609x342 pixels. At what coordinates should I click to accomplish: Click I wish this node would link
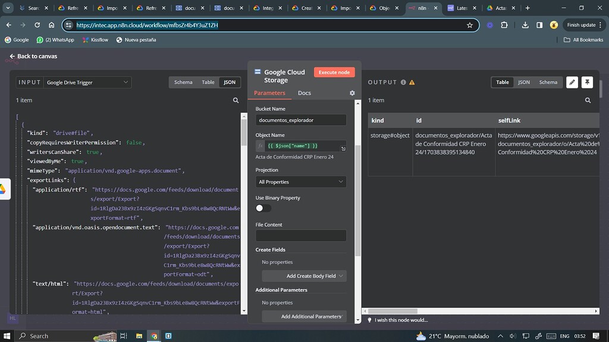(401, 320)
